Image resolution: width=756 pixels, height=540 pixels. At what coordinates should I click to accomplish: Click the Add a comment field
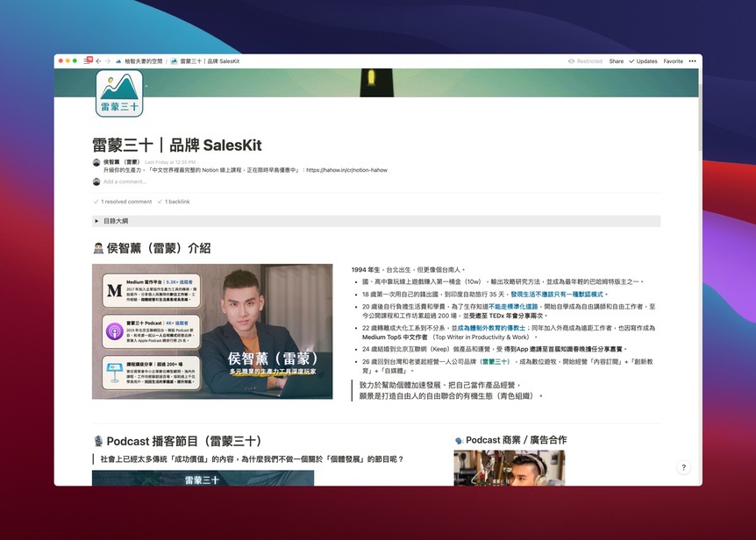[x=125, y=181]
